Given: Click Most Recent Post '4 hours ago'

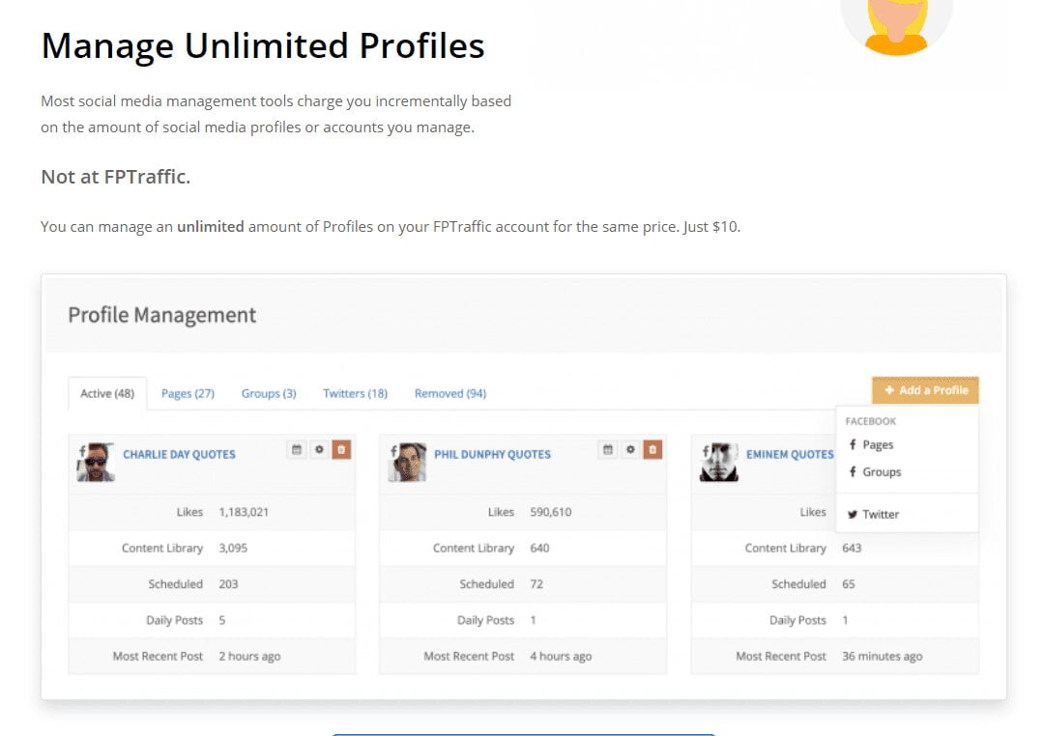Looking at the screenshot, I should click(561, 656).
